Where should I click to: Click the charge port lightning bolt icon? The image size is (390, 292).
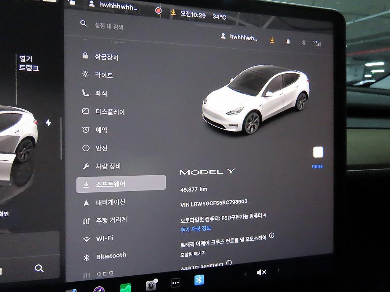[48, 123]
